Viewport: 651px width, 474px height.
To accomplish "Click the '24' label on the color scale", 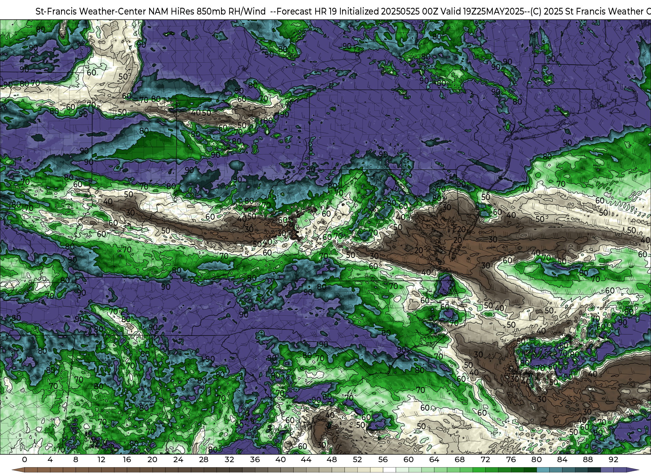I will [x=178, y=459].
